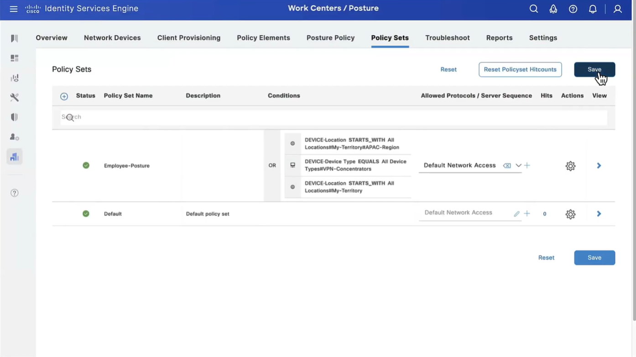Open the user profile icon
636x357 pixels.
point(617,9)
